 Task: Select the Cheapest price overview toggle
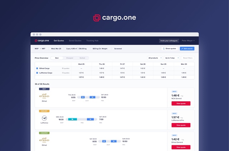point(69,58)
